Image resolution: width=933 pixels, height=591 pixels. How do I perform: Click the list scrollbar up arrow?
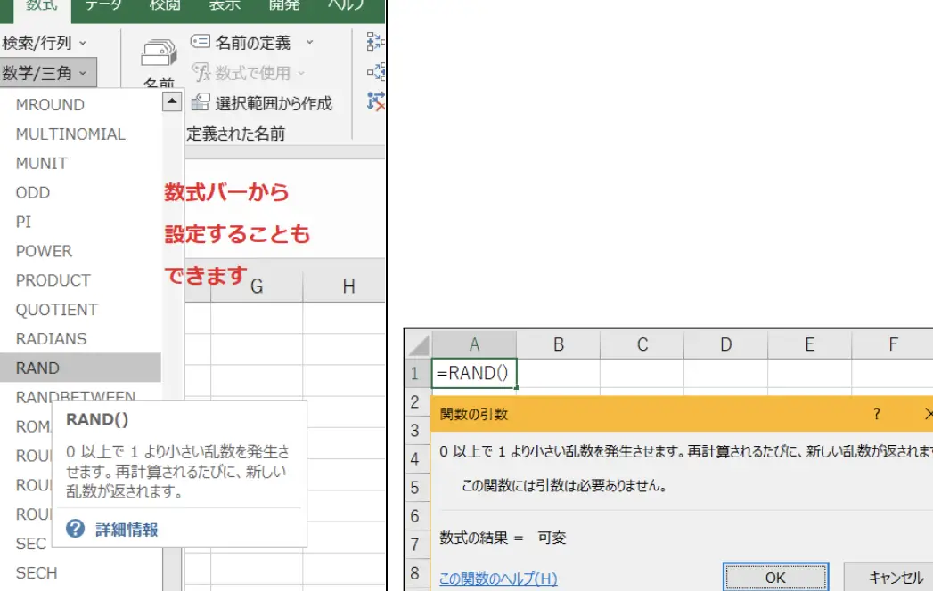tap(170, 101)
